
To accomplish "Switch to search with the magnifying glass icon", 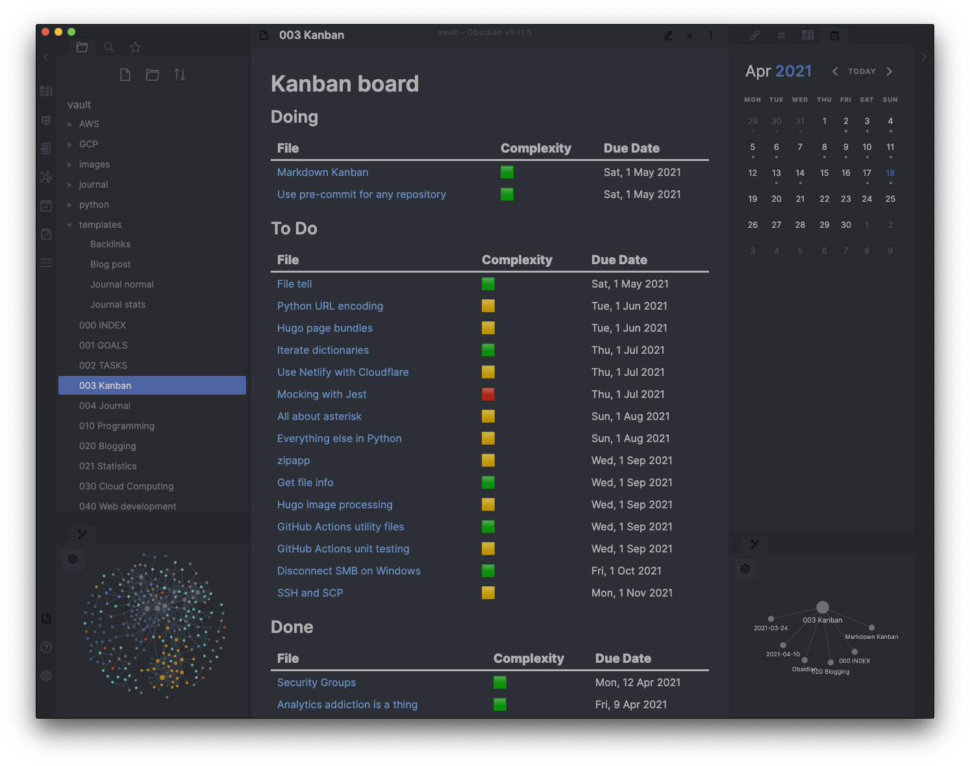I will tap(108, 47).
